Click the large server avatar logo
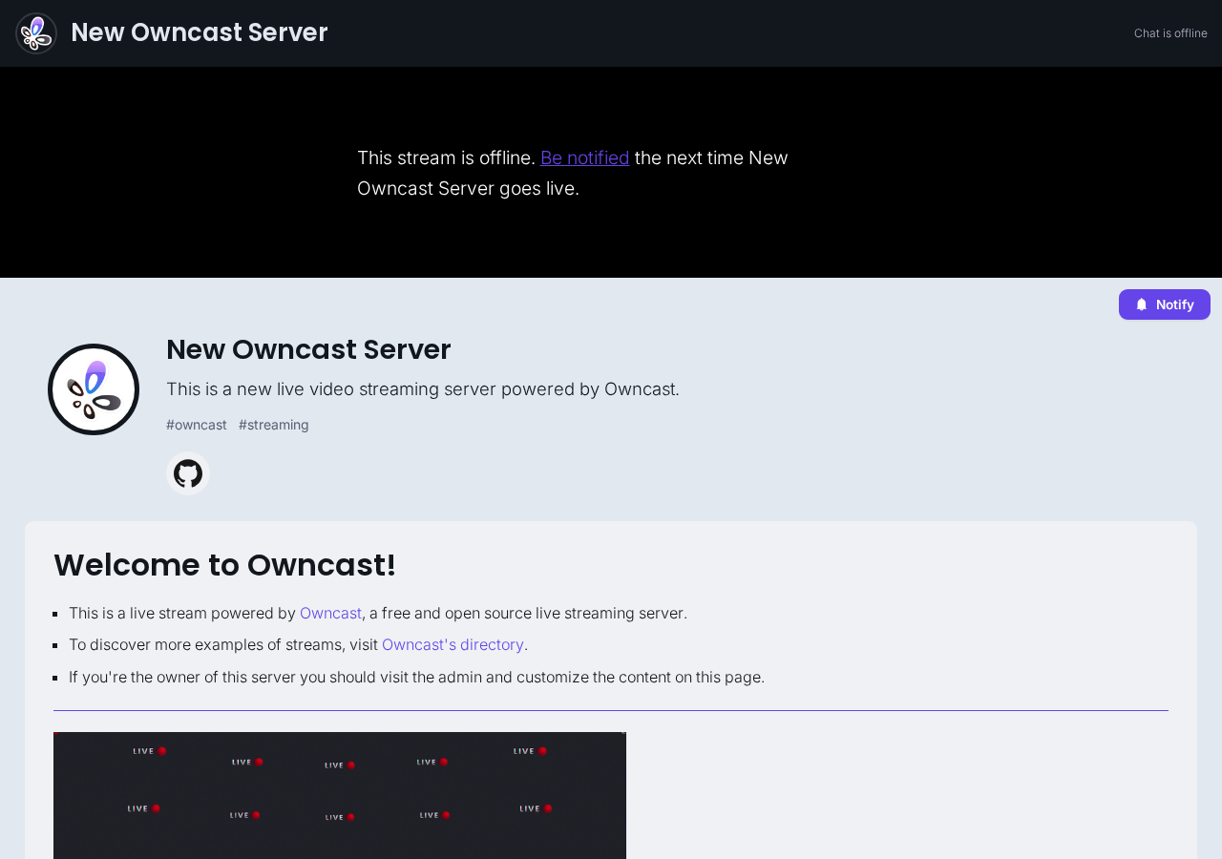This screenshot has height=859, width=1222. click(94, 389)
